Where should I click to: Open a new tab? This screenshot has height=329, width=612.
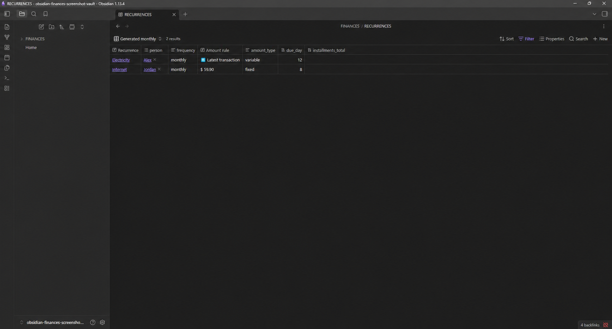click(185, 14)
